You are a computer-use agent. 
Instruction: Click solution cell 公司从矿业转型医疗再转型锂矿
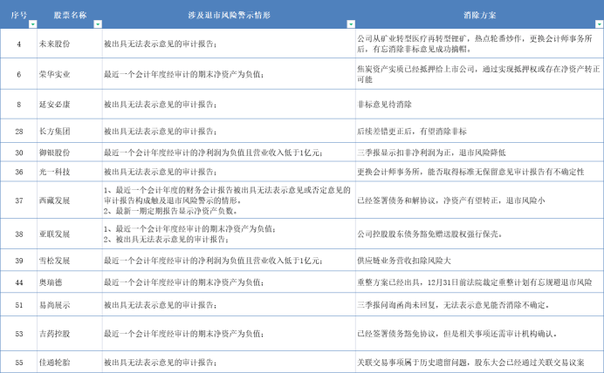(479, 44)
